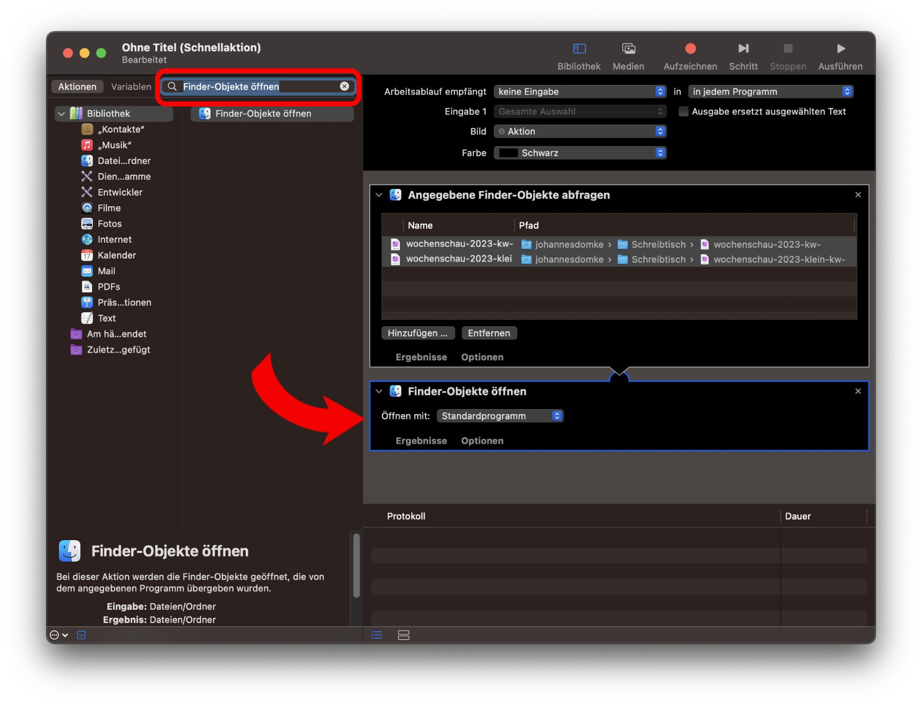Remove Angegebene Finder-Objekte abfragen action
Image resolution: width=922 pixels, height=705 pixels.
[858, 195]
